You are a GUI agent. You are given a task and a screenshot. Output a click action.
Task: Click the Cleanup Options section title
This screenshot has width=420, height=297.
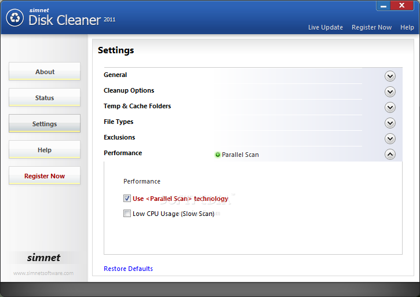click(129, 90)
